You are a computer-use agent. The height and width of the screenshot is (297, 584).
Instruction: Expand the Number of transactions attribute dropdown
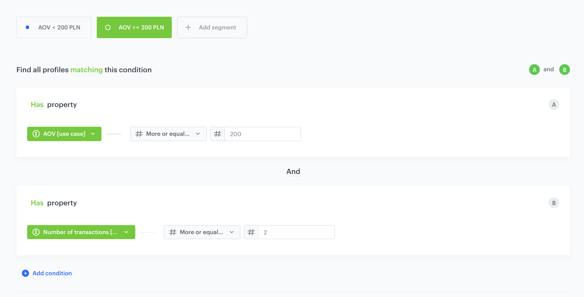tap(81, 232)
